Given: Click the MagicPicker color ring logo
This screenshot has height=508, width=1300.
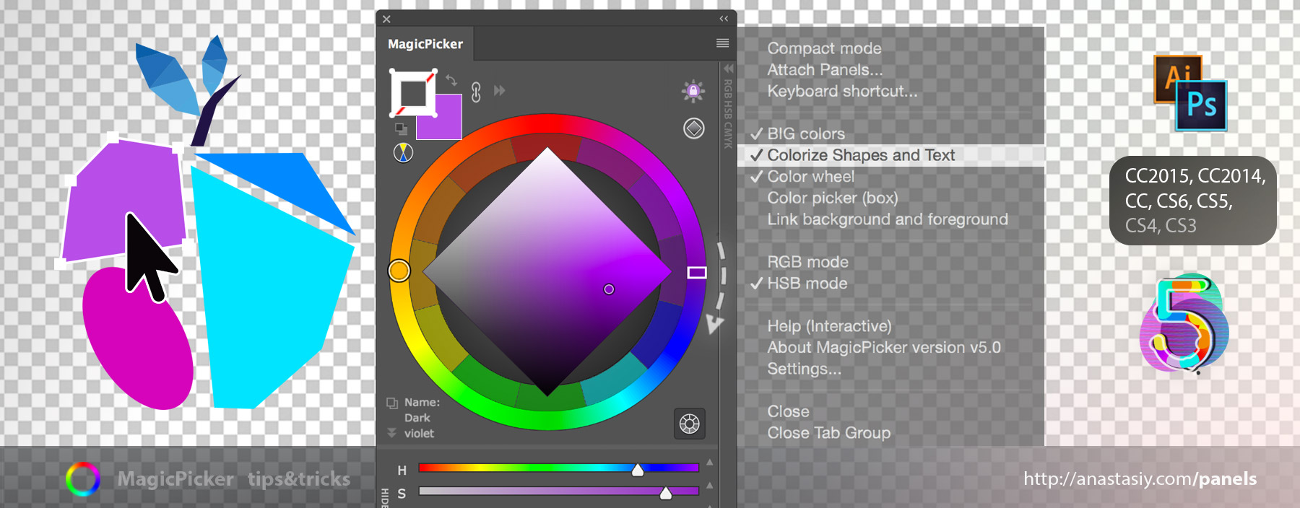Looking at the screenshot, I should point(83,479).
